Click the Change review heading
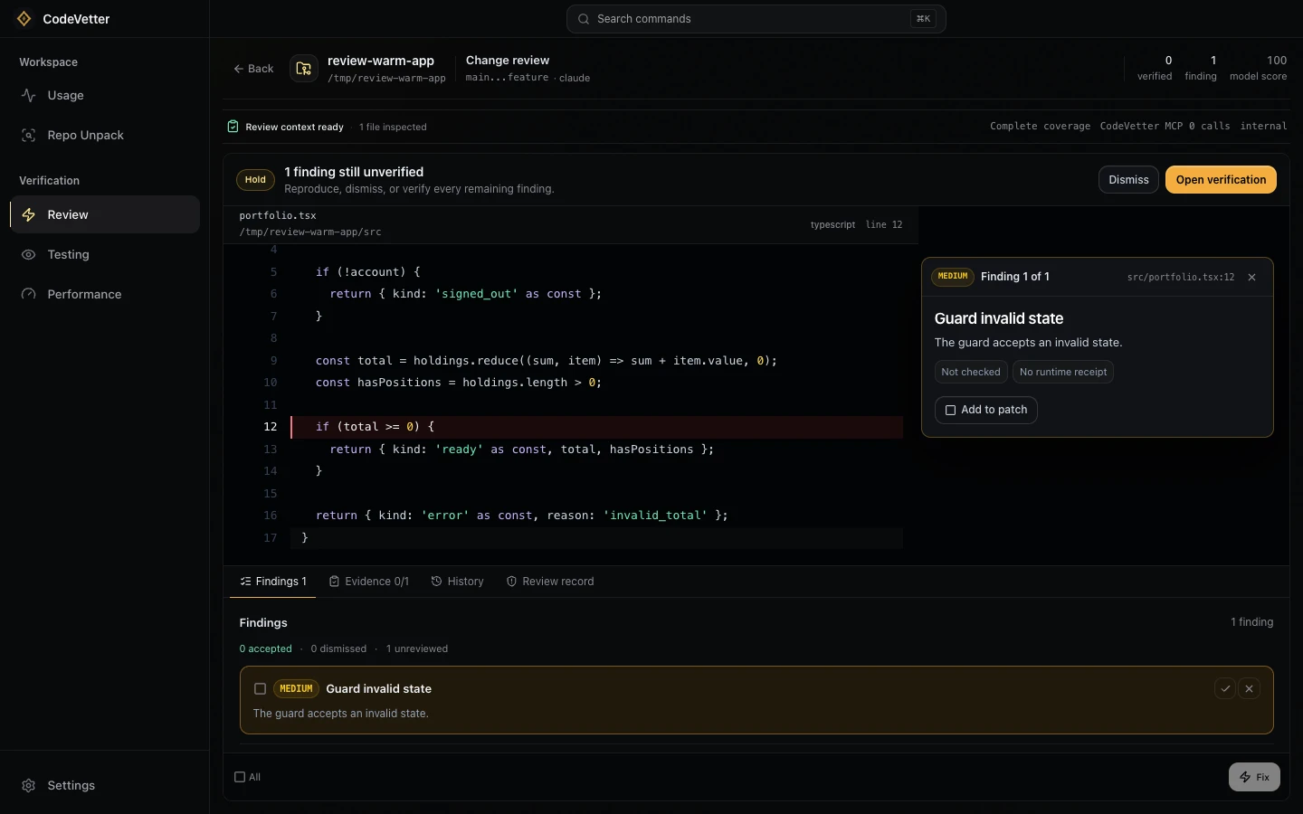This screenshot has width=1303, height=814. pyautogui.click(x=508, y=61)
